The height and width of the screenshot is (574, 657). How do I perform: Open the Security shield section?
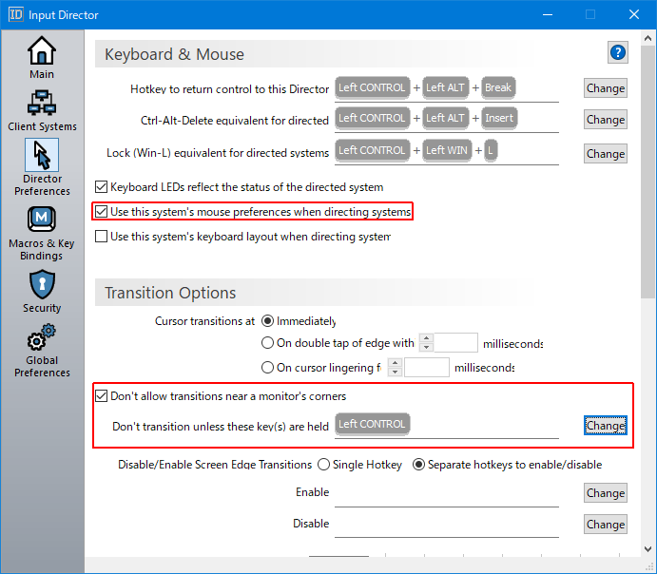(x=42, y=291)
